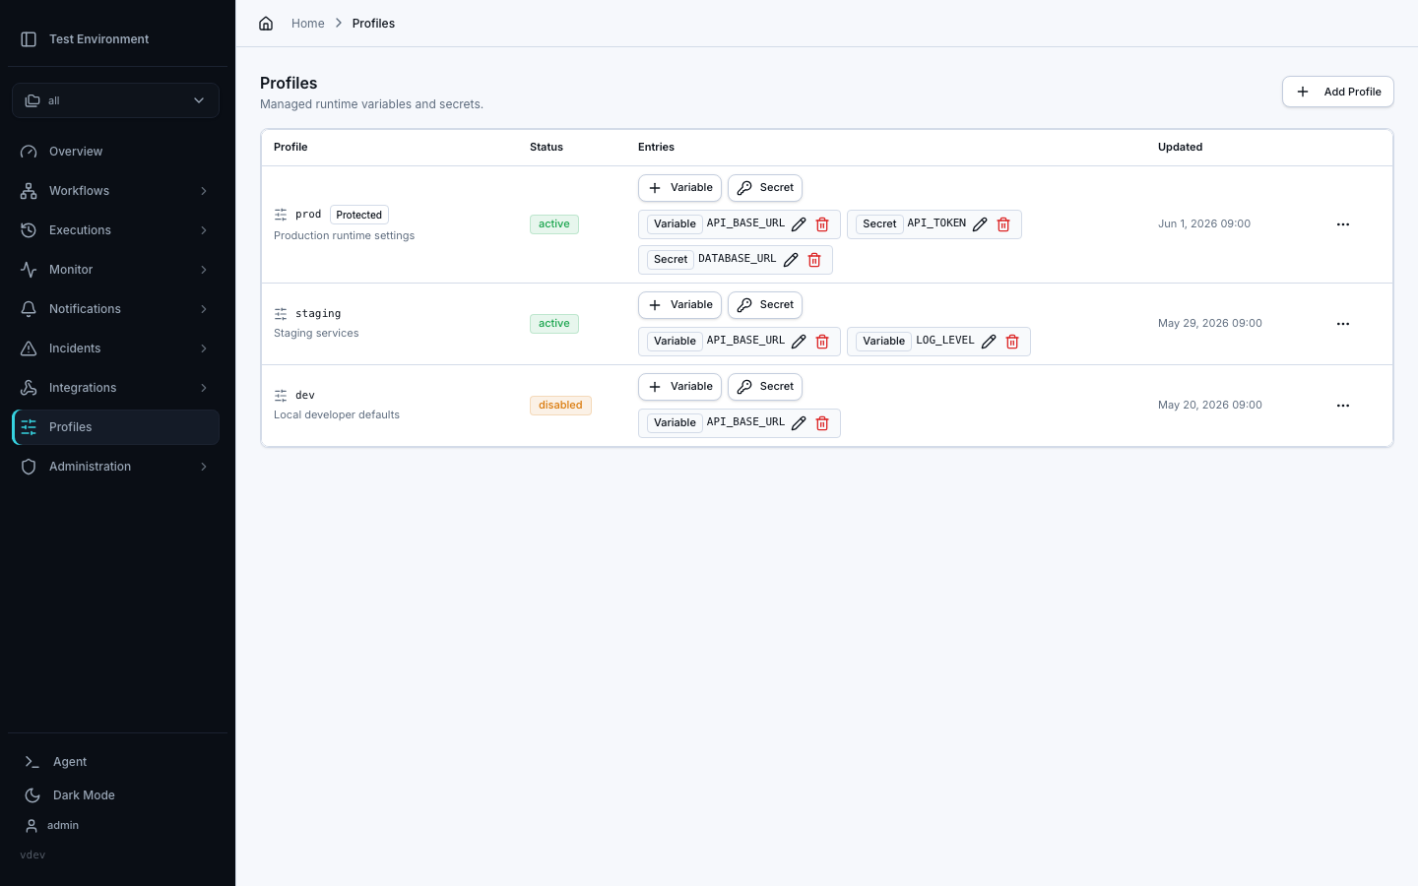Open more actions for prod profile
Viewport: 1418px width, 886px height.
(x=1343, y=224)
